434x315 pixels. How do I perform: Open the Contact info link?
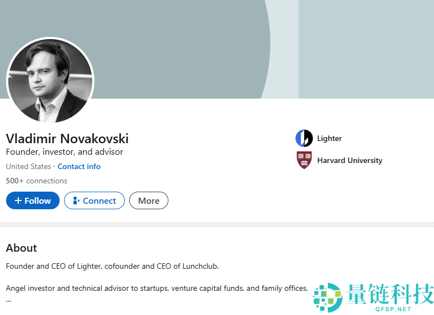tap(79, 166)
